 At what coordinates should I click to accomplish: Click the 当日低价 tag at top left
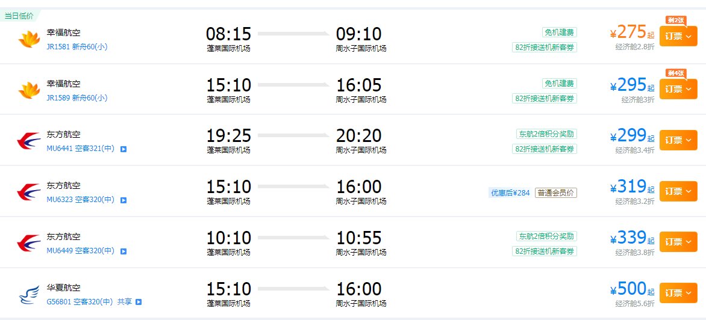point(19,16)
